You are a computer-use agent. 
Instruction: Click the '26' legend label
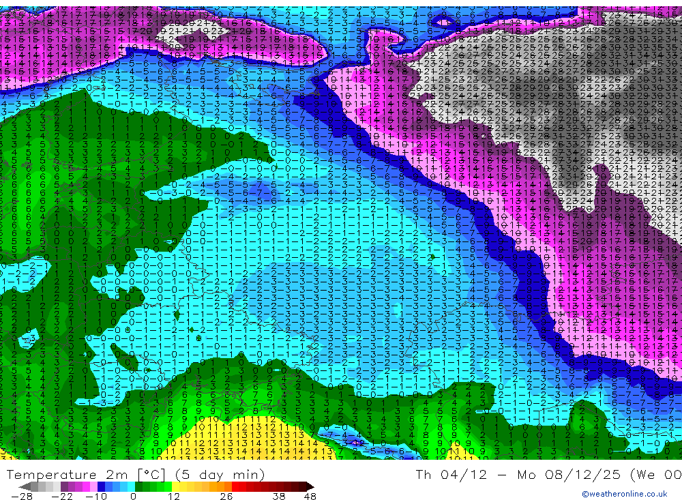click(x=226, y=497)
